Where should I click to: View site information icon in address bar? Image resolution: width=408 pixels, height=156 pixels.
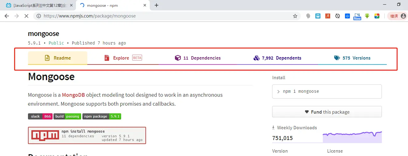pos(39,16)
